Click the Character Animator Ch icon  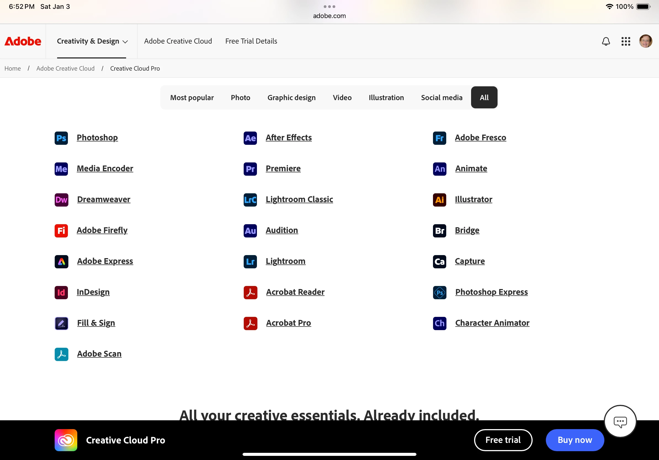(x=439, y=323)
